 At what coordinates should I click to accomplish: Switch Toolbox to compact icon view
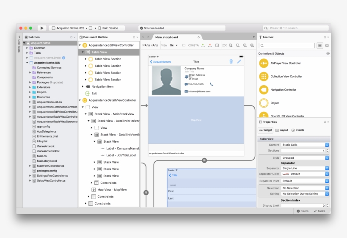327,45
